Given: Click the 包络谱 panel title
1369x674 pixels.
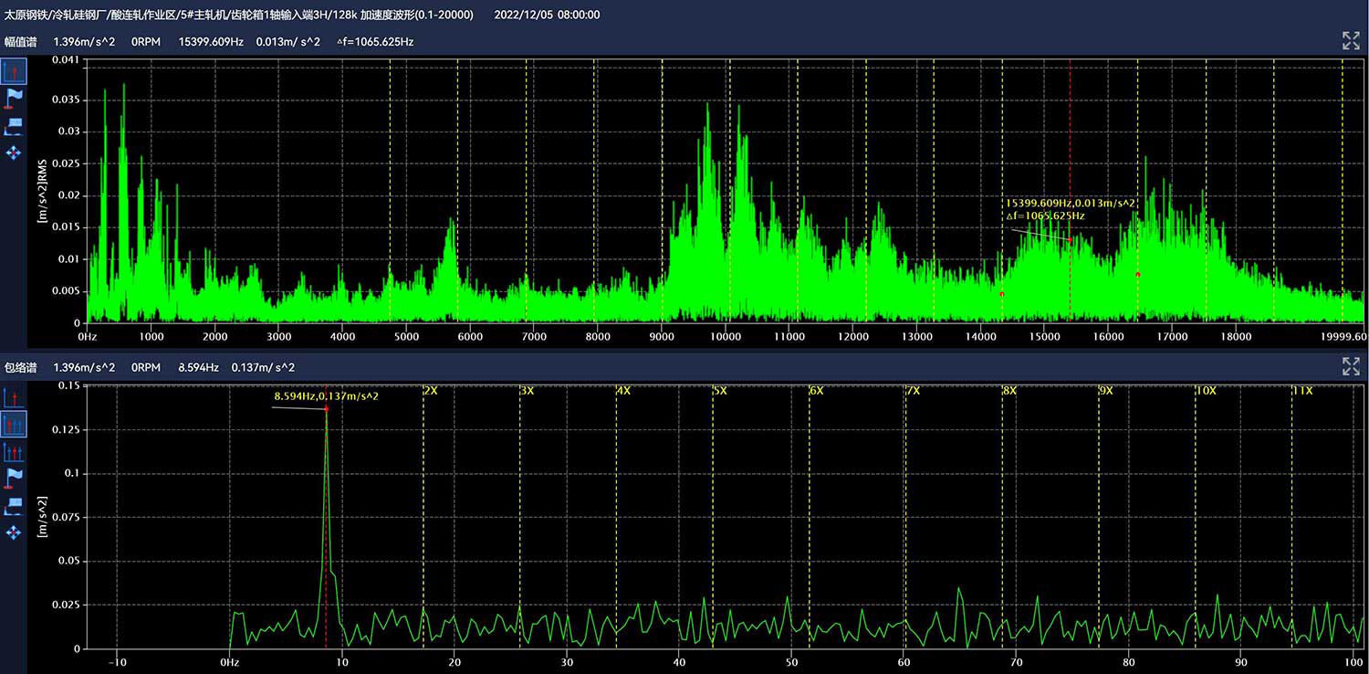Looking at the screenshot, I should tap(20, 368).
